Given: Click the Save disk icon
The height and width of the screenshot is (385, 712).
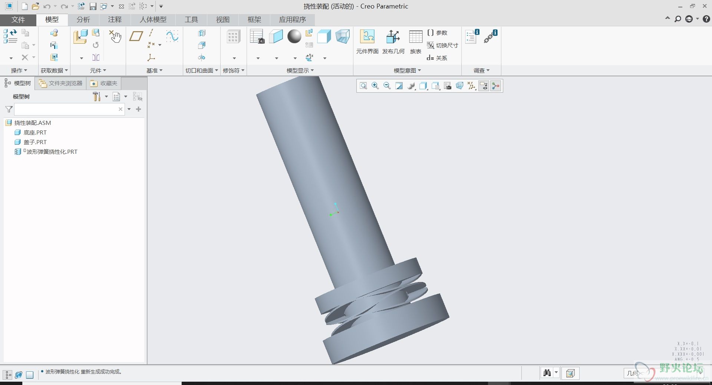Looking at the screenshot, I should pos(93,6).
